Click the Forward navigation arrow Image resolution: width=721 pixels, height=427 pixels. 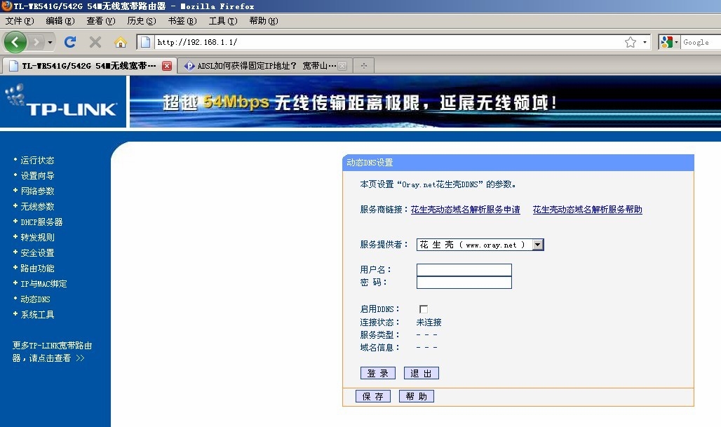[x=36, y=42]
